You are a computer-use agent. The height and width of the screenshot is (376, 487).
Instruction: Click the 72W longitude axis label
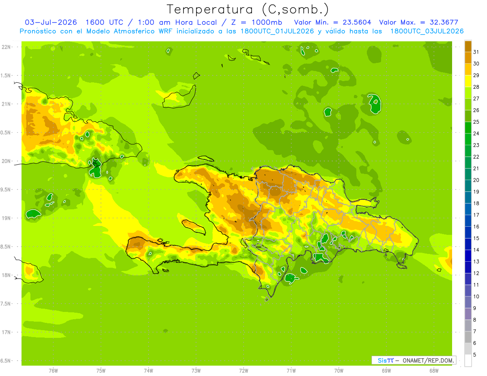click(x=243, y=371)
